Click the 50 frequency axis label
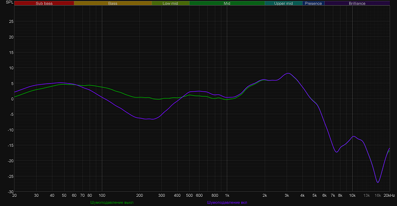Screen dimensions: 397x206 click(x=64, y=195)
